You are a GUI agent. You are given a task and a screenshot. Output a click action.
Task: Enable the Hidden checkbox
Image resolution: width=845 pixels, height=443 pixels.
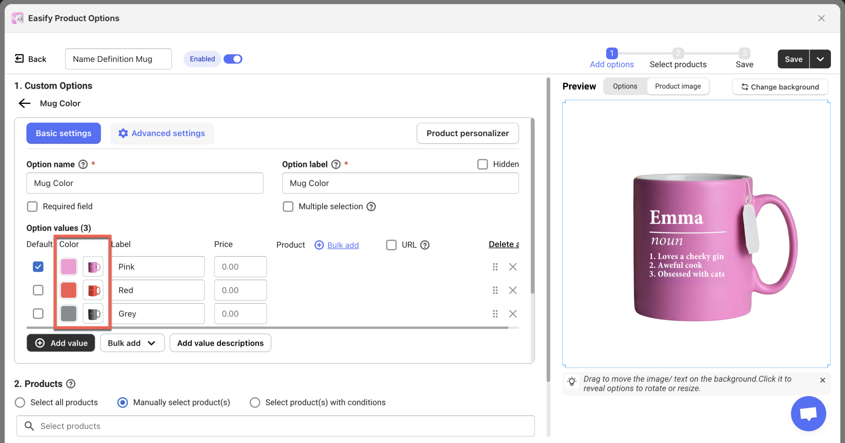pyautogui.click(x=482, y=165)
